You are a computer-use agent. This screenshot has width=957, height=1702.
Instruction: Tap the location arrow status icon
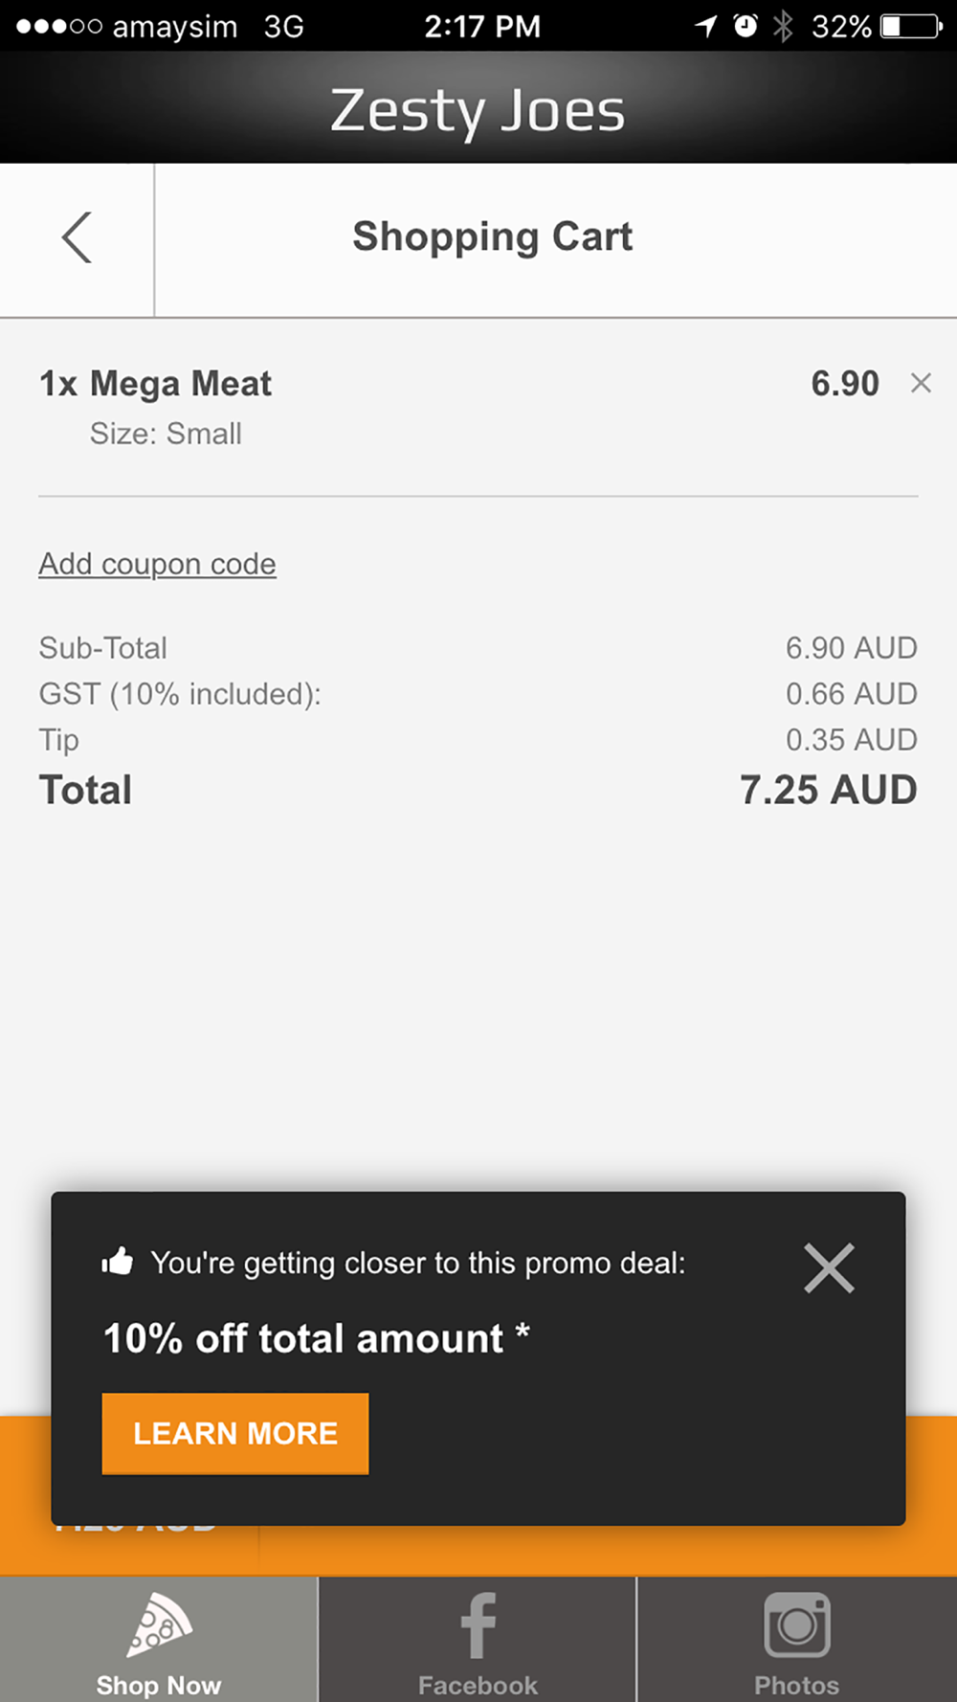coord(706,26)
